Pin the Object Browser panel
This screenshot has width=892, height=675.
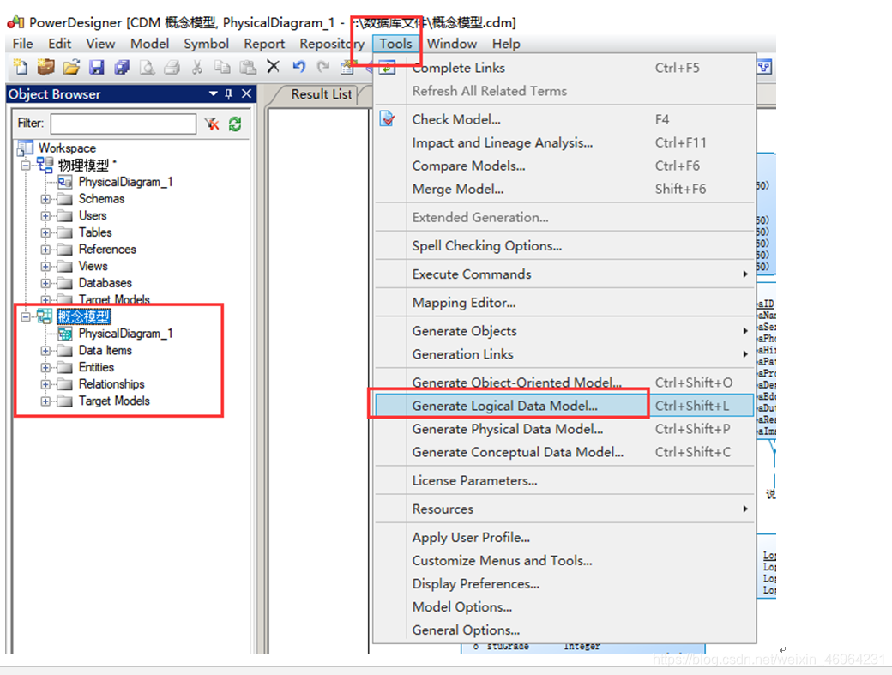point(229,93)
